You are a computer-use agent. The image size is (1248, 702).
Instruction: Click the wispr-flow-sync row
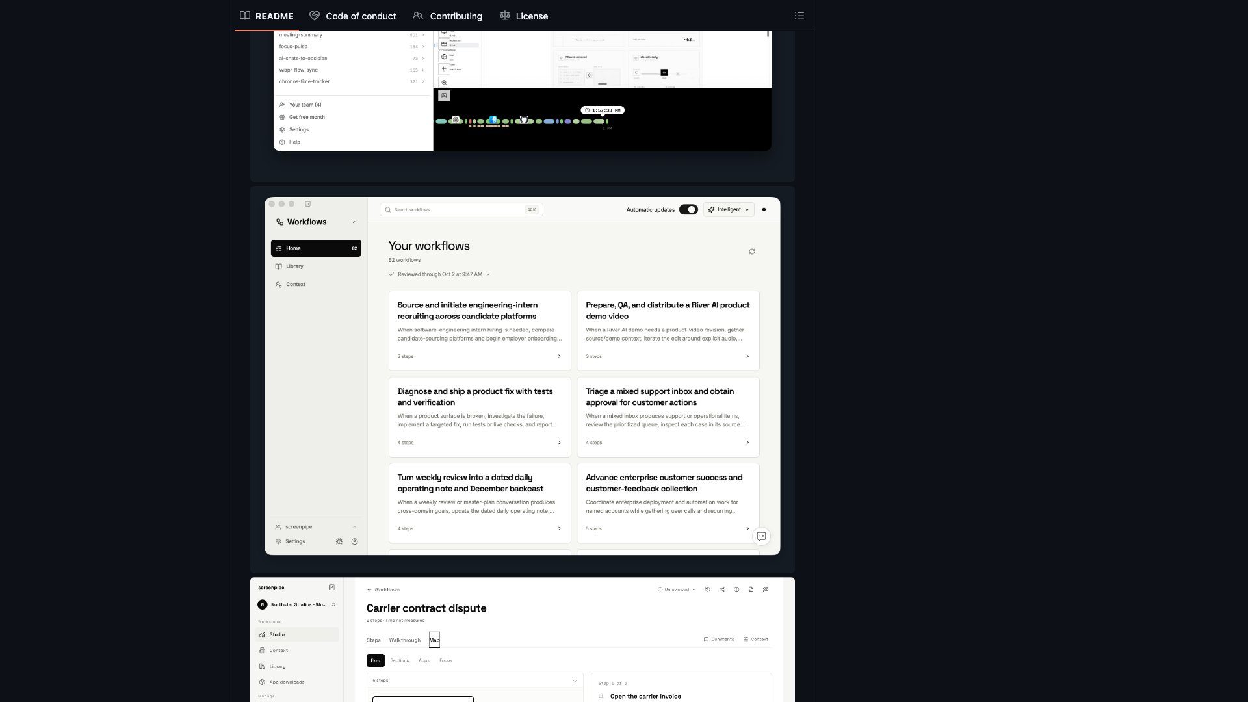352,70
